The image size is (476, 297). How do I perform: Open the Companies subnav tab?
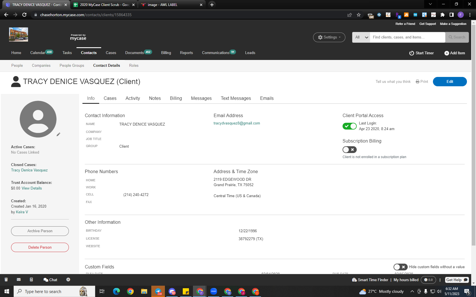pos(41,66)
